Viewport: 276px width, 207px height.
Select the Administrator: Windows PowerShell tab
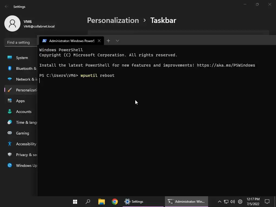tap(71, 41)
